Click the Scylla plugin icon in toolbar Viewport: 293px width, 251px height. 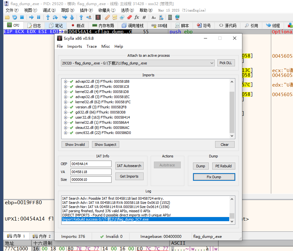pyautogui.click(x=98, y=17)
